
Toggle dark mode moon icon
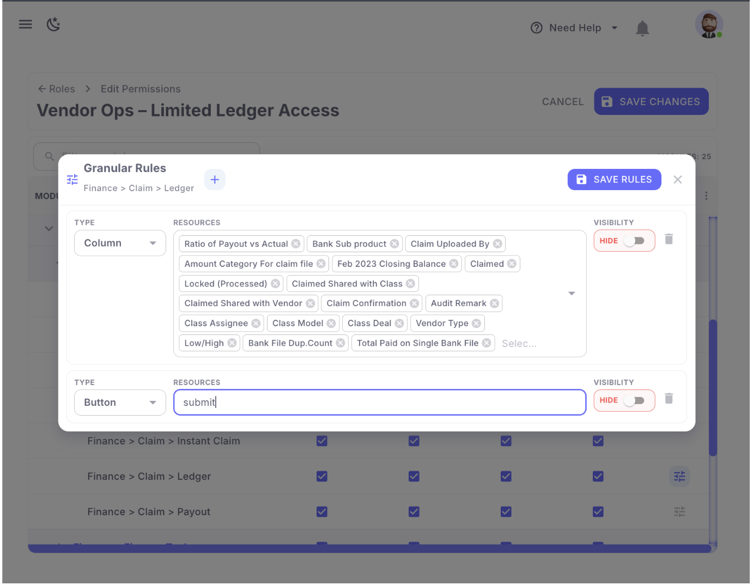click(53, 25)
